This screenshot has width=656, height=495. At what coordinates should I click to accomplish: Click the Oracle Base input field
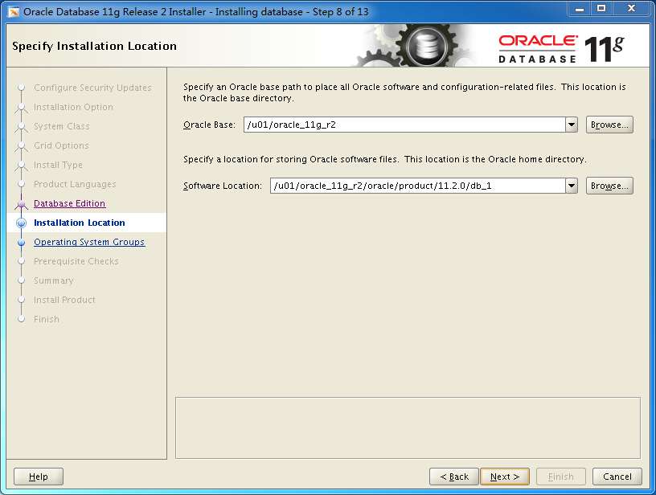tap(402, 125)
